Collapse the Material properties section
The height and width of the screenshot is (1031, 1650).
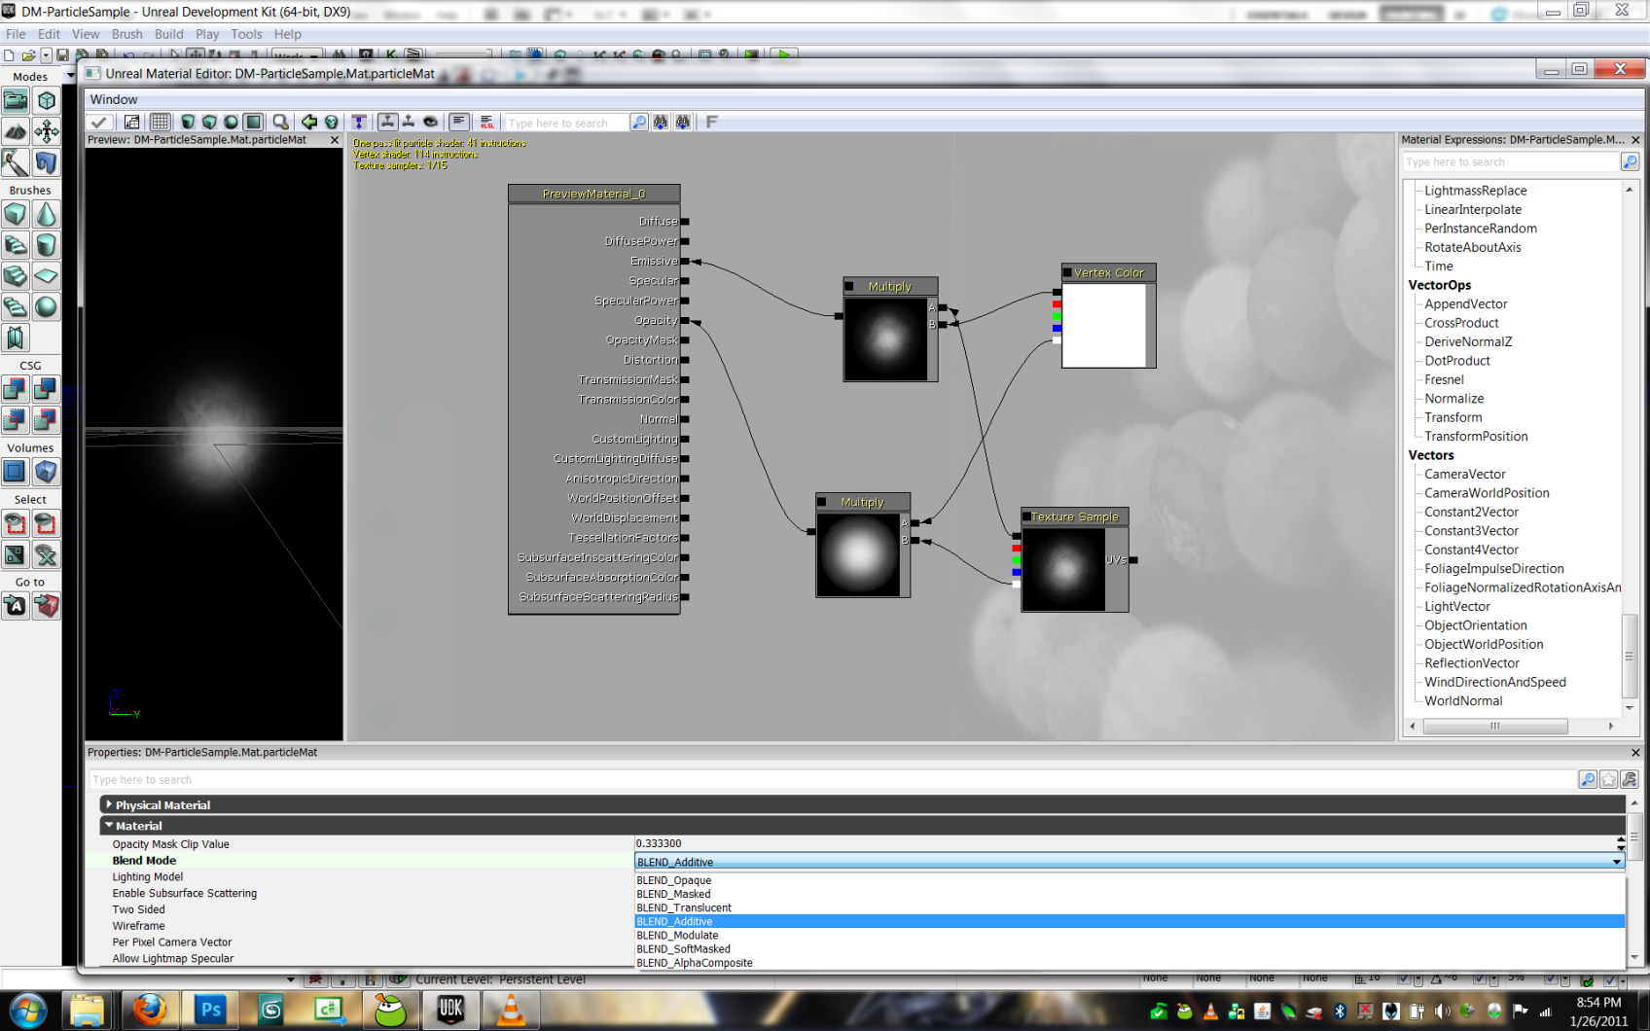click(109, 825)
